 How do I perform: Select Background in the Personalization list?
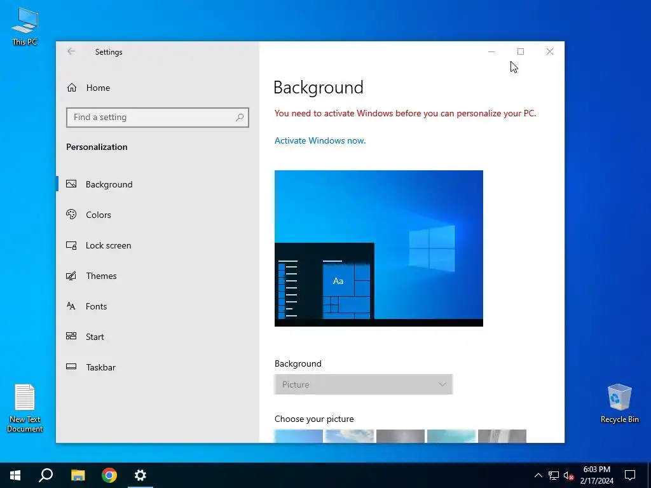(158, 184)
